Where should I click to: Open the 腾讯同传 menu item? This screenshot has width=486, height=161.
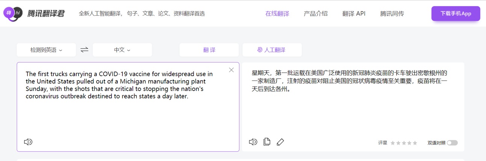click(392, 14)
